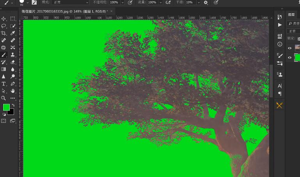Swap foreground and background colors
The image size is (300, 177).
(x=13, y=105)
